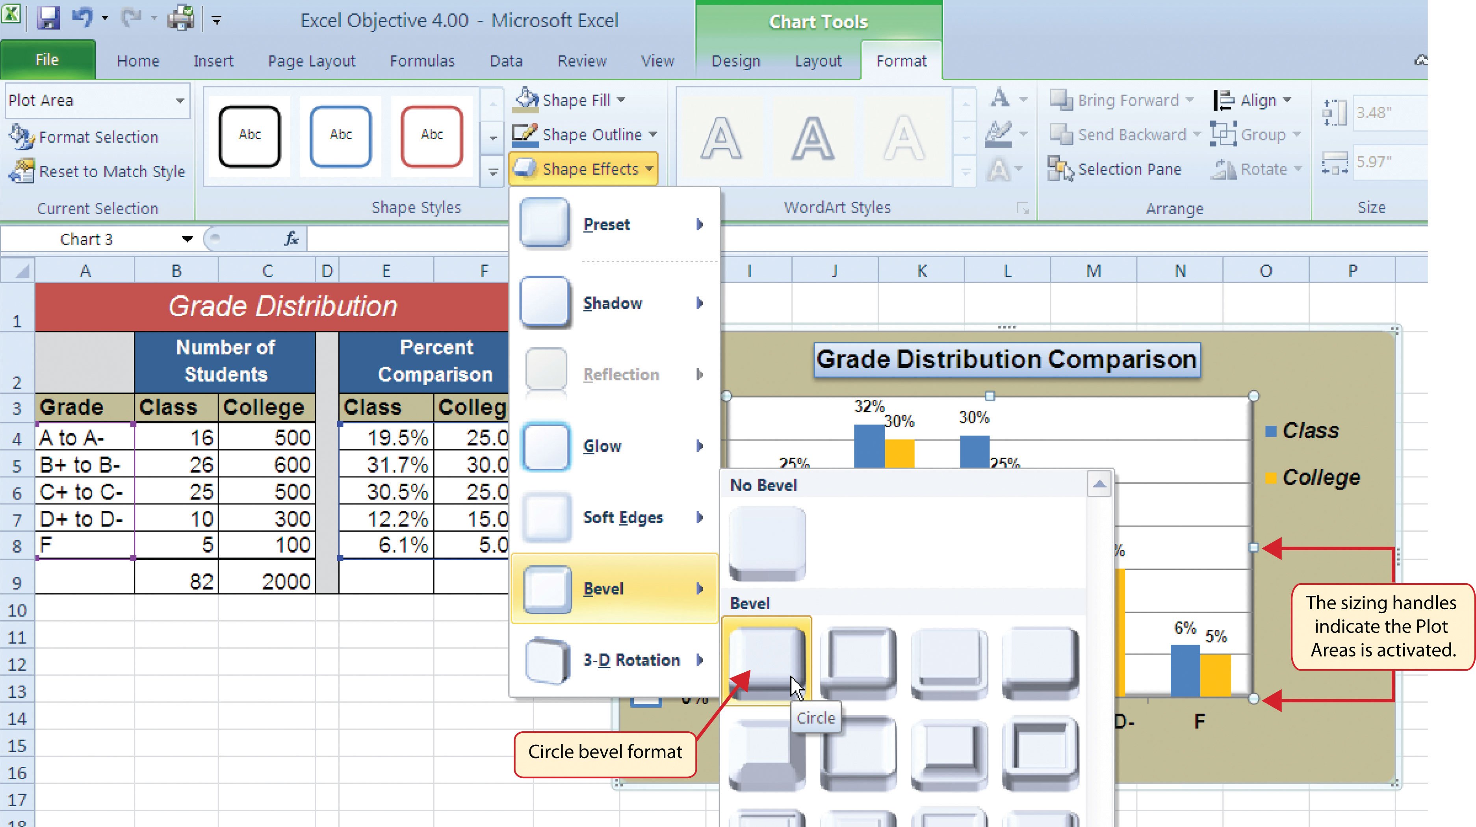Click the Save icon in quick access toolbar
Screen dimensions: 1476x827
48,19
